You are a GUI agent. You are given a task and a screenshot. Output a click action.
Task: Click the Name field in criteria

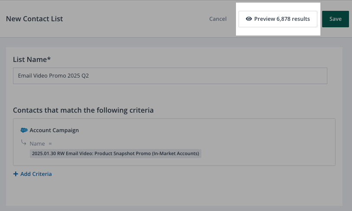(37, 143)
